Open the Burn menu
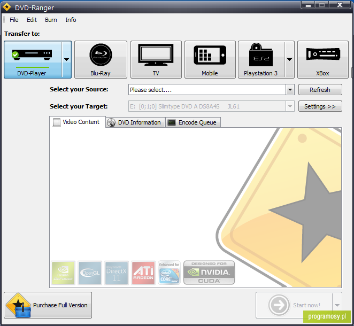354x326 pixels. [51, 20]
